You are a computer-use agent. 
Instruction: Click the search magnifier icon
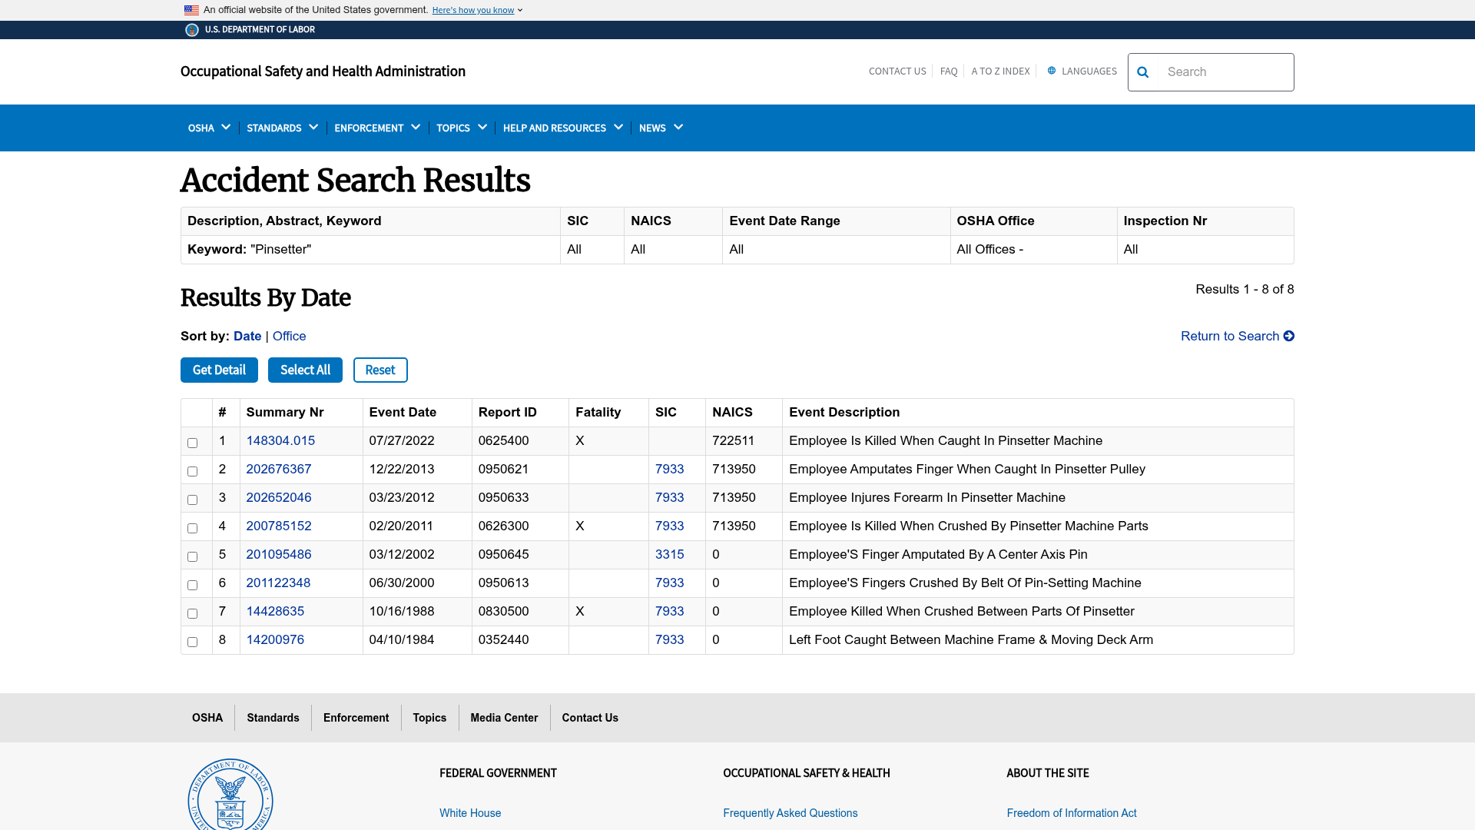click(x=1142, y=72)
